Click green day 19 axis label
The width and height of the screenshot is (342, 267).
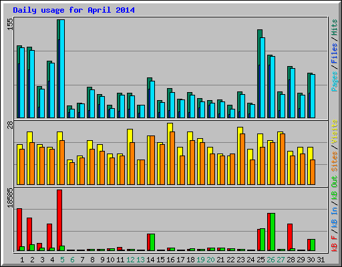tap(200, 260)
